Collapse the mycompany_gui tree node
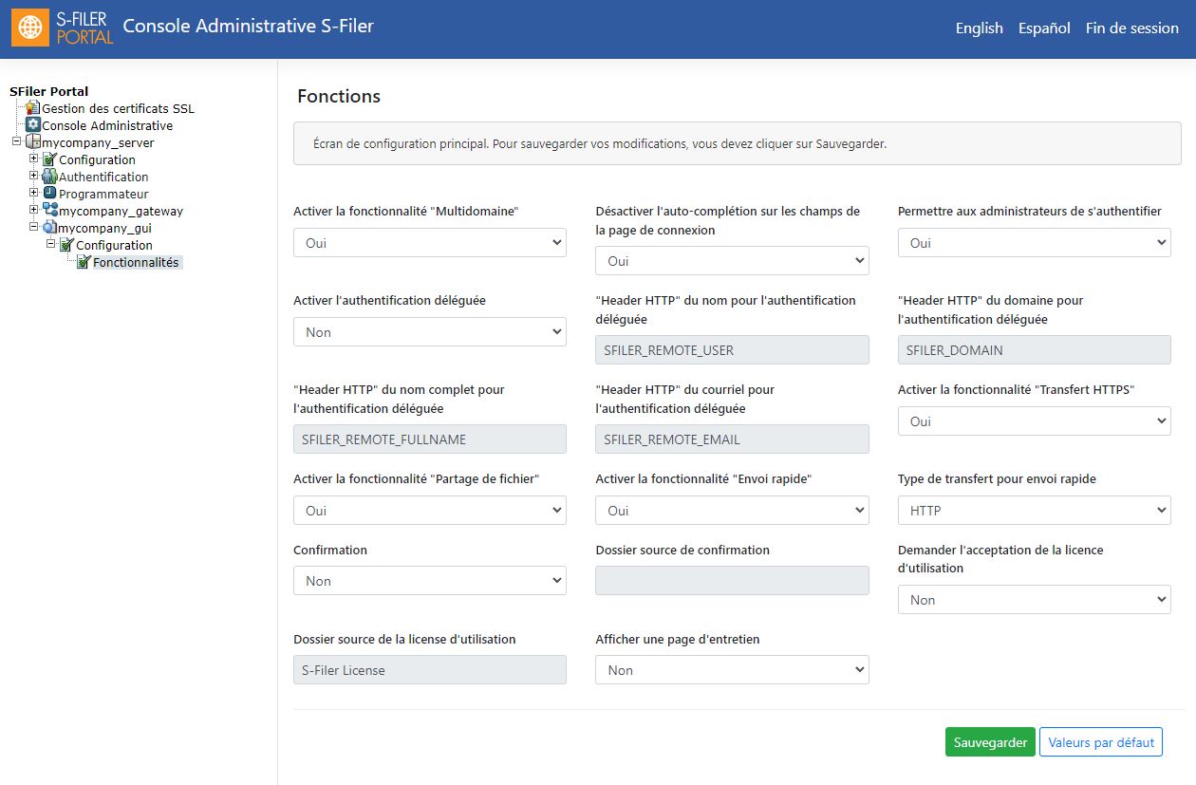Viewport: 1196px width, 785px height. (x=34, y=227)
